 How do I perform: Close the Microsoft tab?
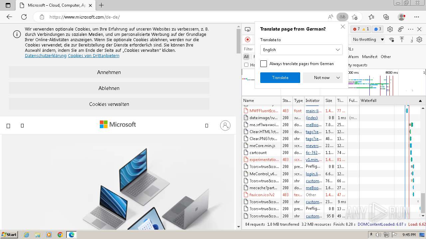[90, 5]
